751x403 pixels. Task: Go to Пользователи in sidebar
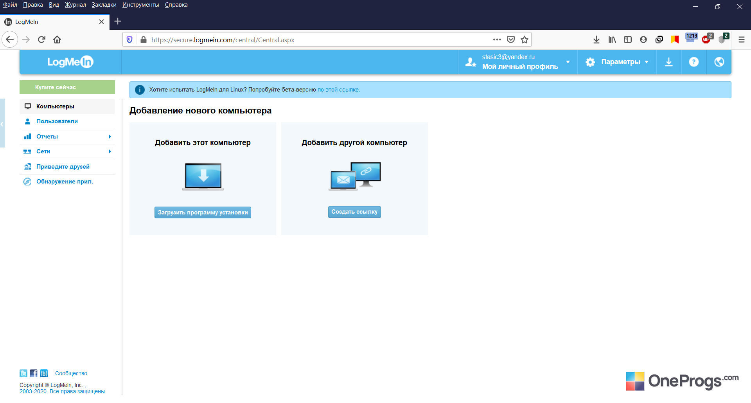tap(67, 121)
